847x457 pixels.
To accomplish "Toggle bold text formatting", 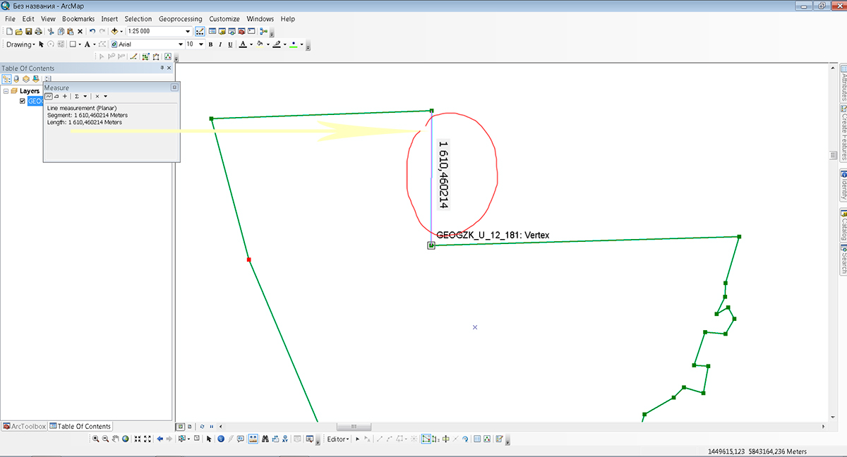I will pyautogui.click(x=210, y=44).
